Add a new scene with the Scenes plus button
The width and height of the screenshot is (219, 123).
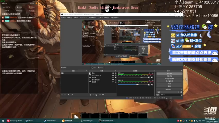tap(62, 95)
